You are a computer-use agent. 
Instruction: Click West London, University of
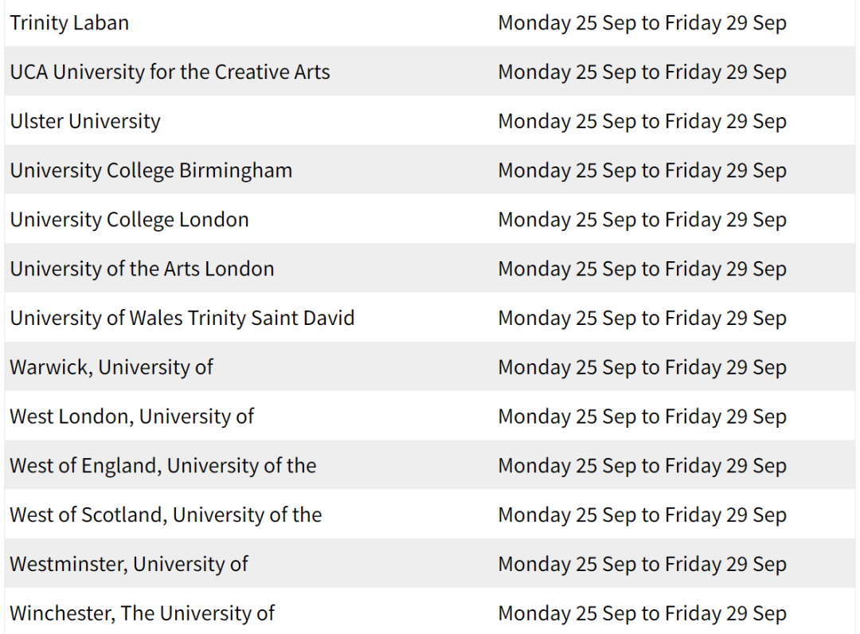tap(131, 417)
